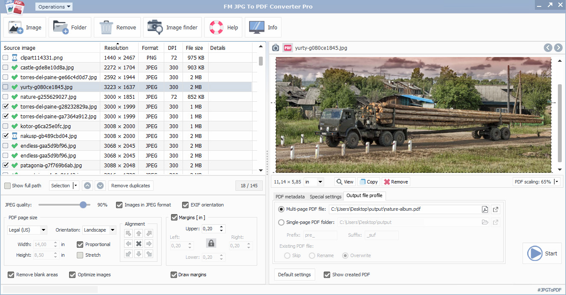Set alignment to top-left arrow
This screenshot has width=566, height=295.
pos(128,233)
